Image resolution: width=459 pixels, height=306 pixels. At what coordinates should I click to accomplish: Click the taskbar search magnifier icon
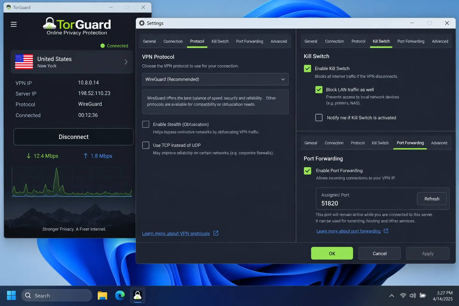(28, 295)
